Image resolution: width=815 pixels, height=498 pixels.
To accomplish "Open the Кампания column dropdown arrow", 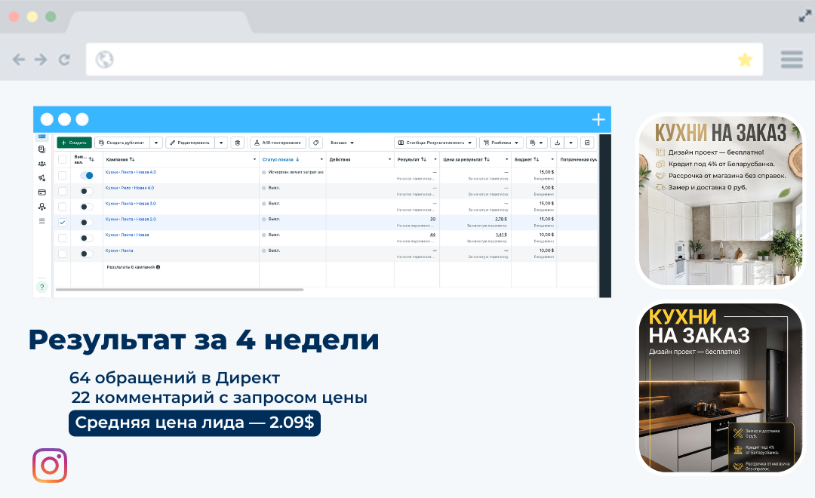I will (255, 160).
